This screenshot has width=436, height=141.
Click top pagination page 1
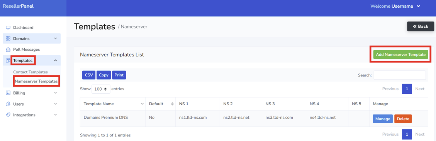pos(407,89)
